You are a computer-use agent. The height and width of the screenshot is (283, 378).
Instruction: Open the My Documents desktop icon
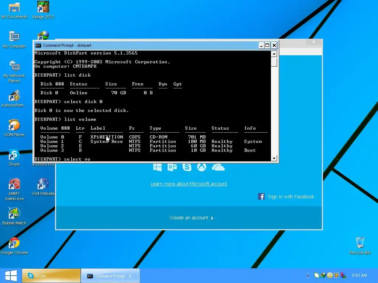14,10
